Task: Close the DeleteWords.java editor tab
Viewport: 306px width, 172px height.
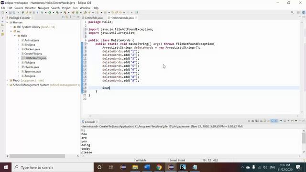Action: pos(136,18)
